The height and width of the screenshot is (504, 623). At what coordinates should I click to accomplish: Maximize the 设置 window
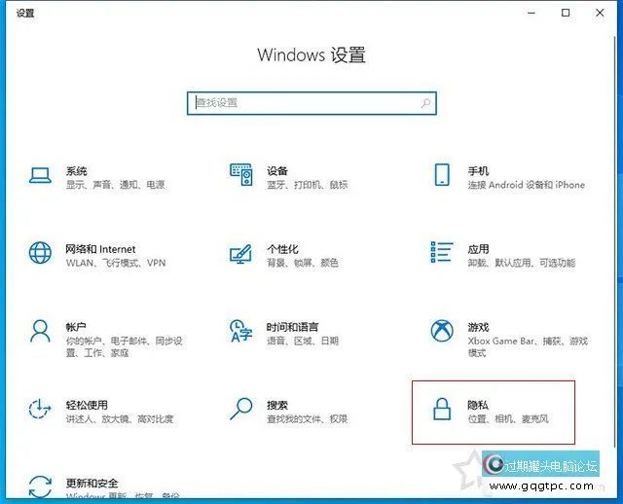point(566,13)
